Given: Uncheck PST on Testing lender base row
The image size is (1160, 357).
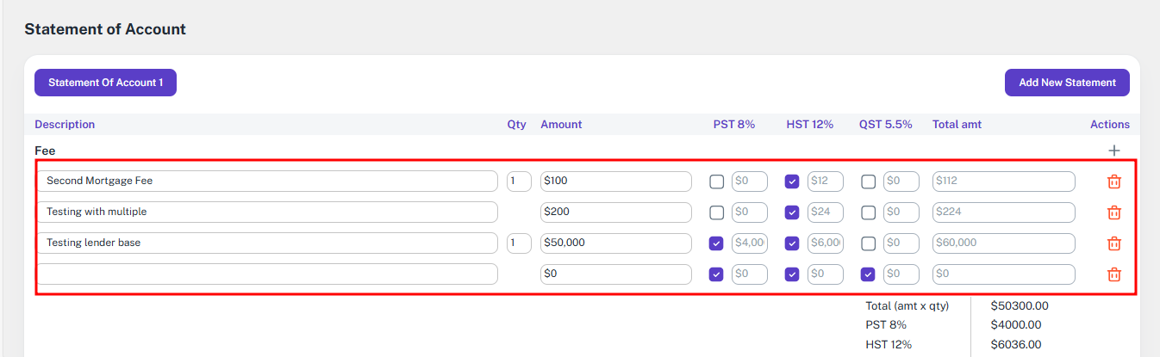Looking at the screenshot, I should pyautogui.click(x=716, y=243).
